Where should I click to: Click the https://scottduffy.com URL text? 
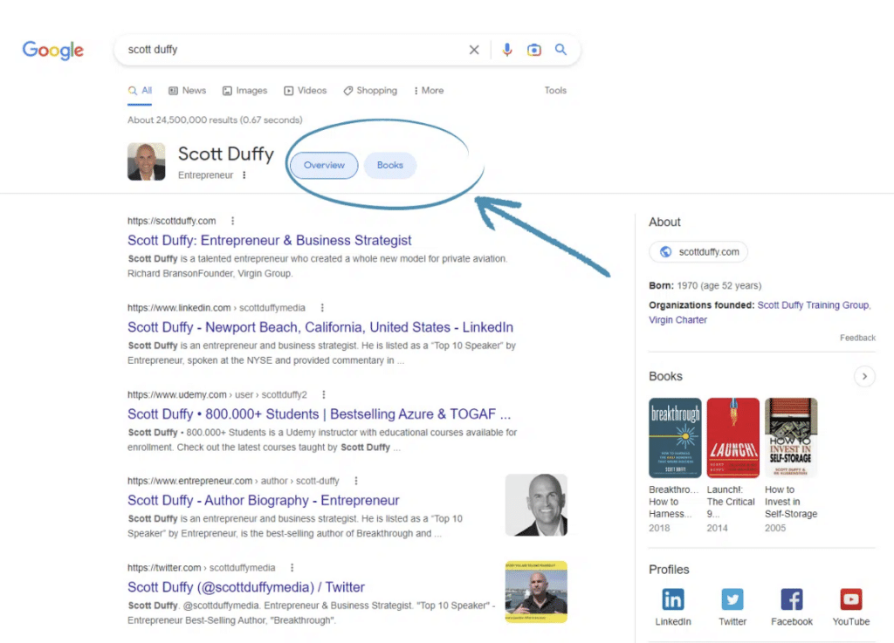172,221
